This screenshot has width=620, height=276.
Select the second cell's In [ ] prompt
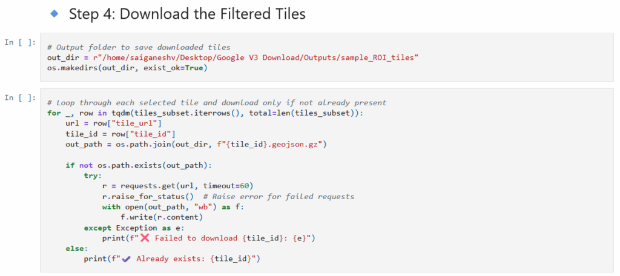coord(20,97)
